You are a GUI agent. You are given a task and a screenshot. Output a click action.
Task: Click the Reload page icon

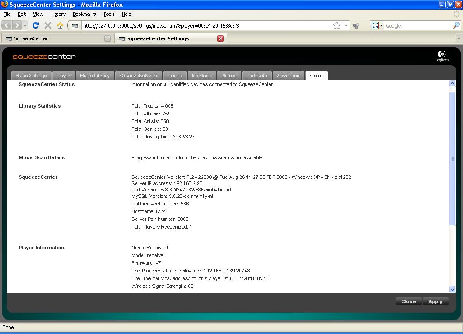36,26
